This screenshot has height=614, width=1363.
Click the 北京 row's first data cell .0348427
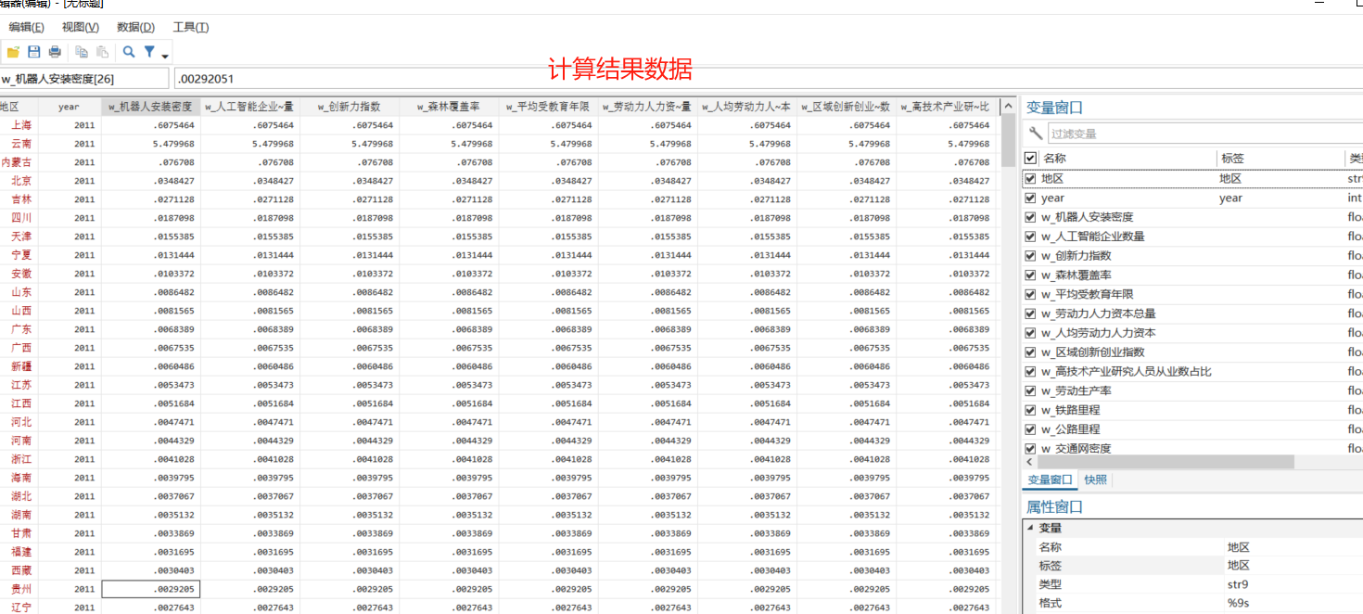tap(150, 181)
